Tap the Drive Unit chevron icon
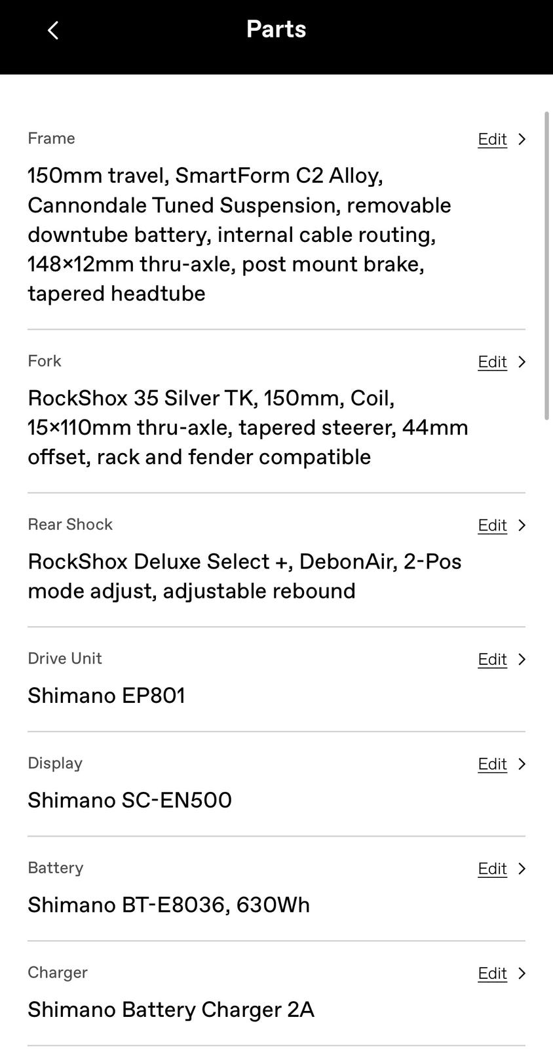The image size is (553, 1049). 522,659
